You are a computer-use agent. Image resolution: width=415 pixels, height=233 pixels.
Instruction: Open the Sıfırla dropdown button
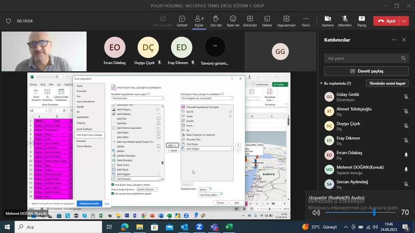tap(203, 190)
